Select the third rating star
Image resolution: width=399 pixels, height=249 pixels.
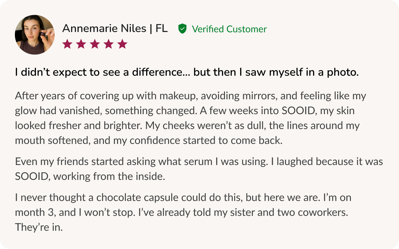(x=95, y=44)
